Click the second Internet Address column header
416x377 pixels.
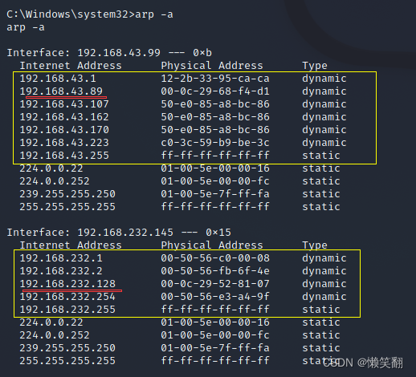pyautogui.click(x=71, y=245)
